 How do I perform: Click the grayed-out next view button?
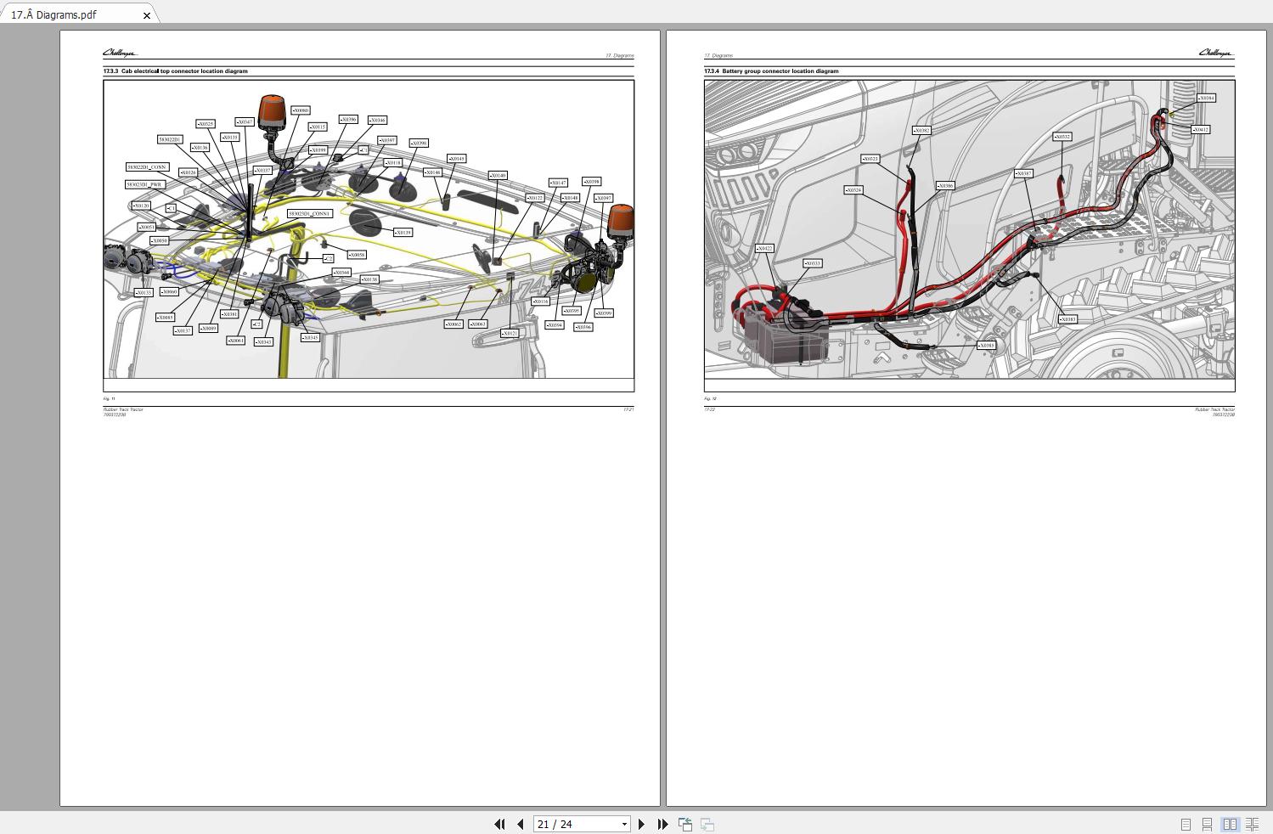tap(707, 824)
